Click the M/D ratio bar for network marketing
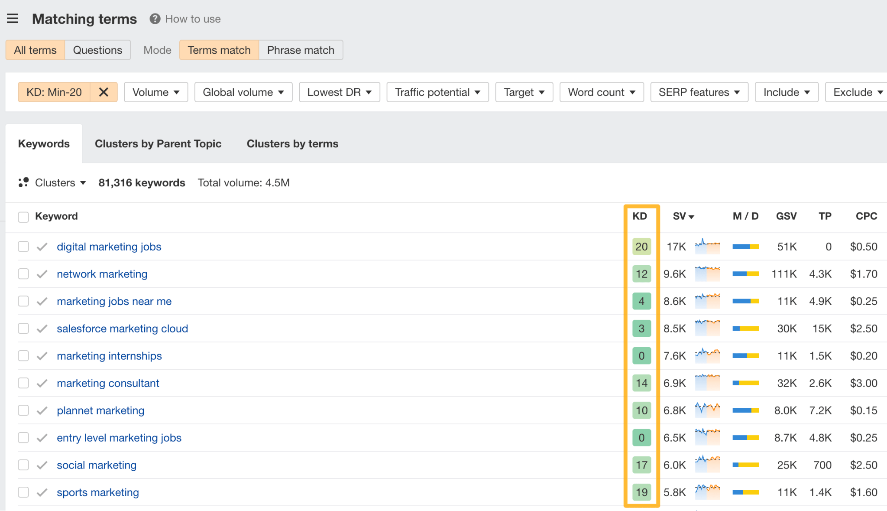The height and width of the screenshot is (511, 887). pos(745,273)
